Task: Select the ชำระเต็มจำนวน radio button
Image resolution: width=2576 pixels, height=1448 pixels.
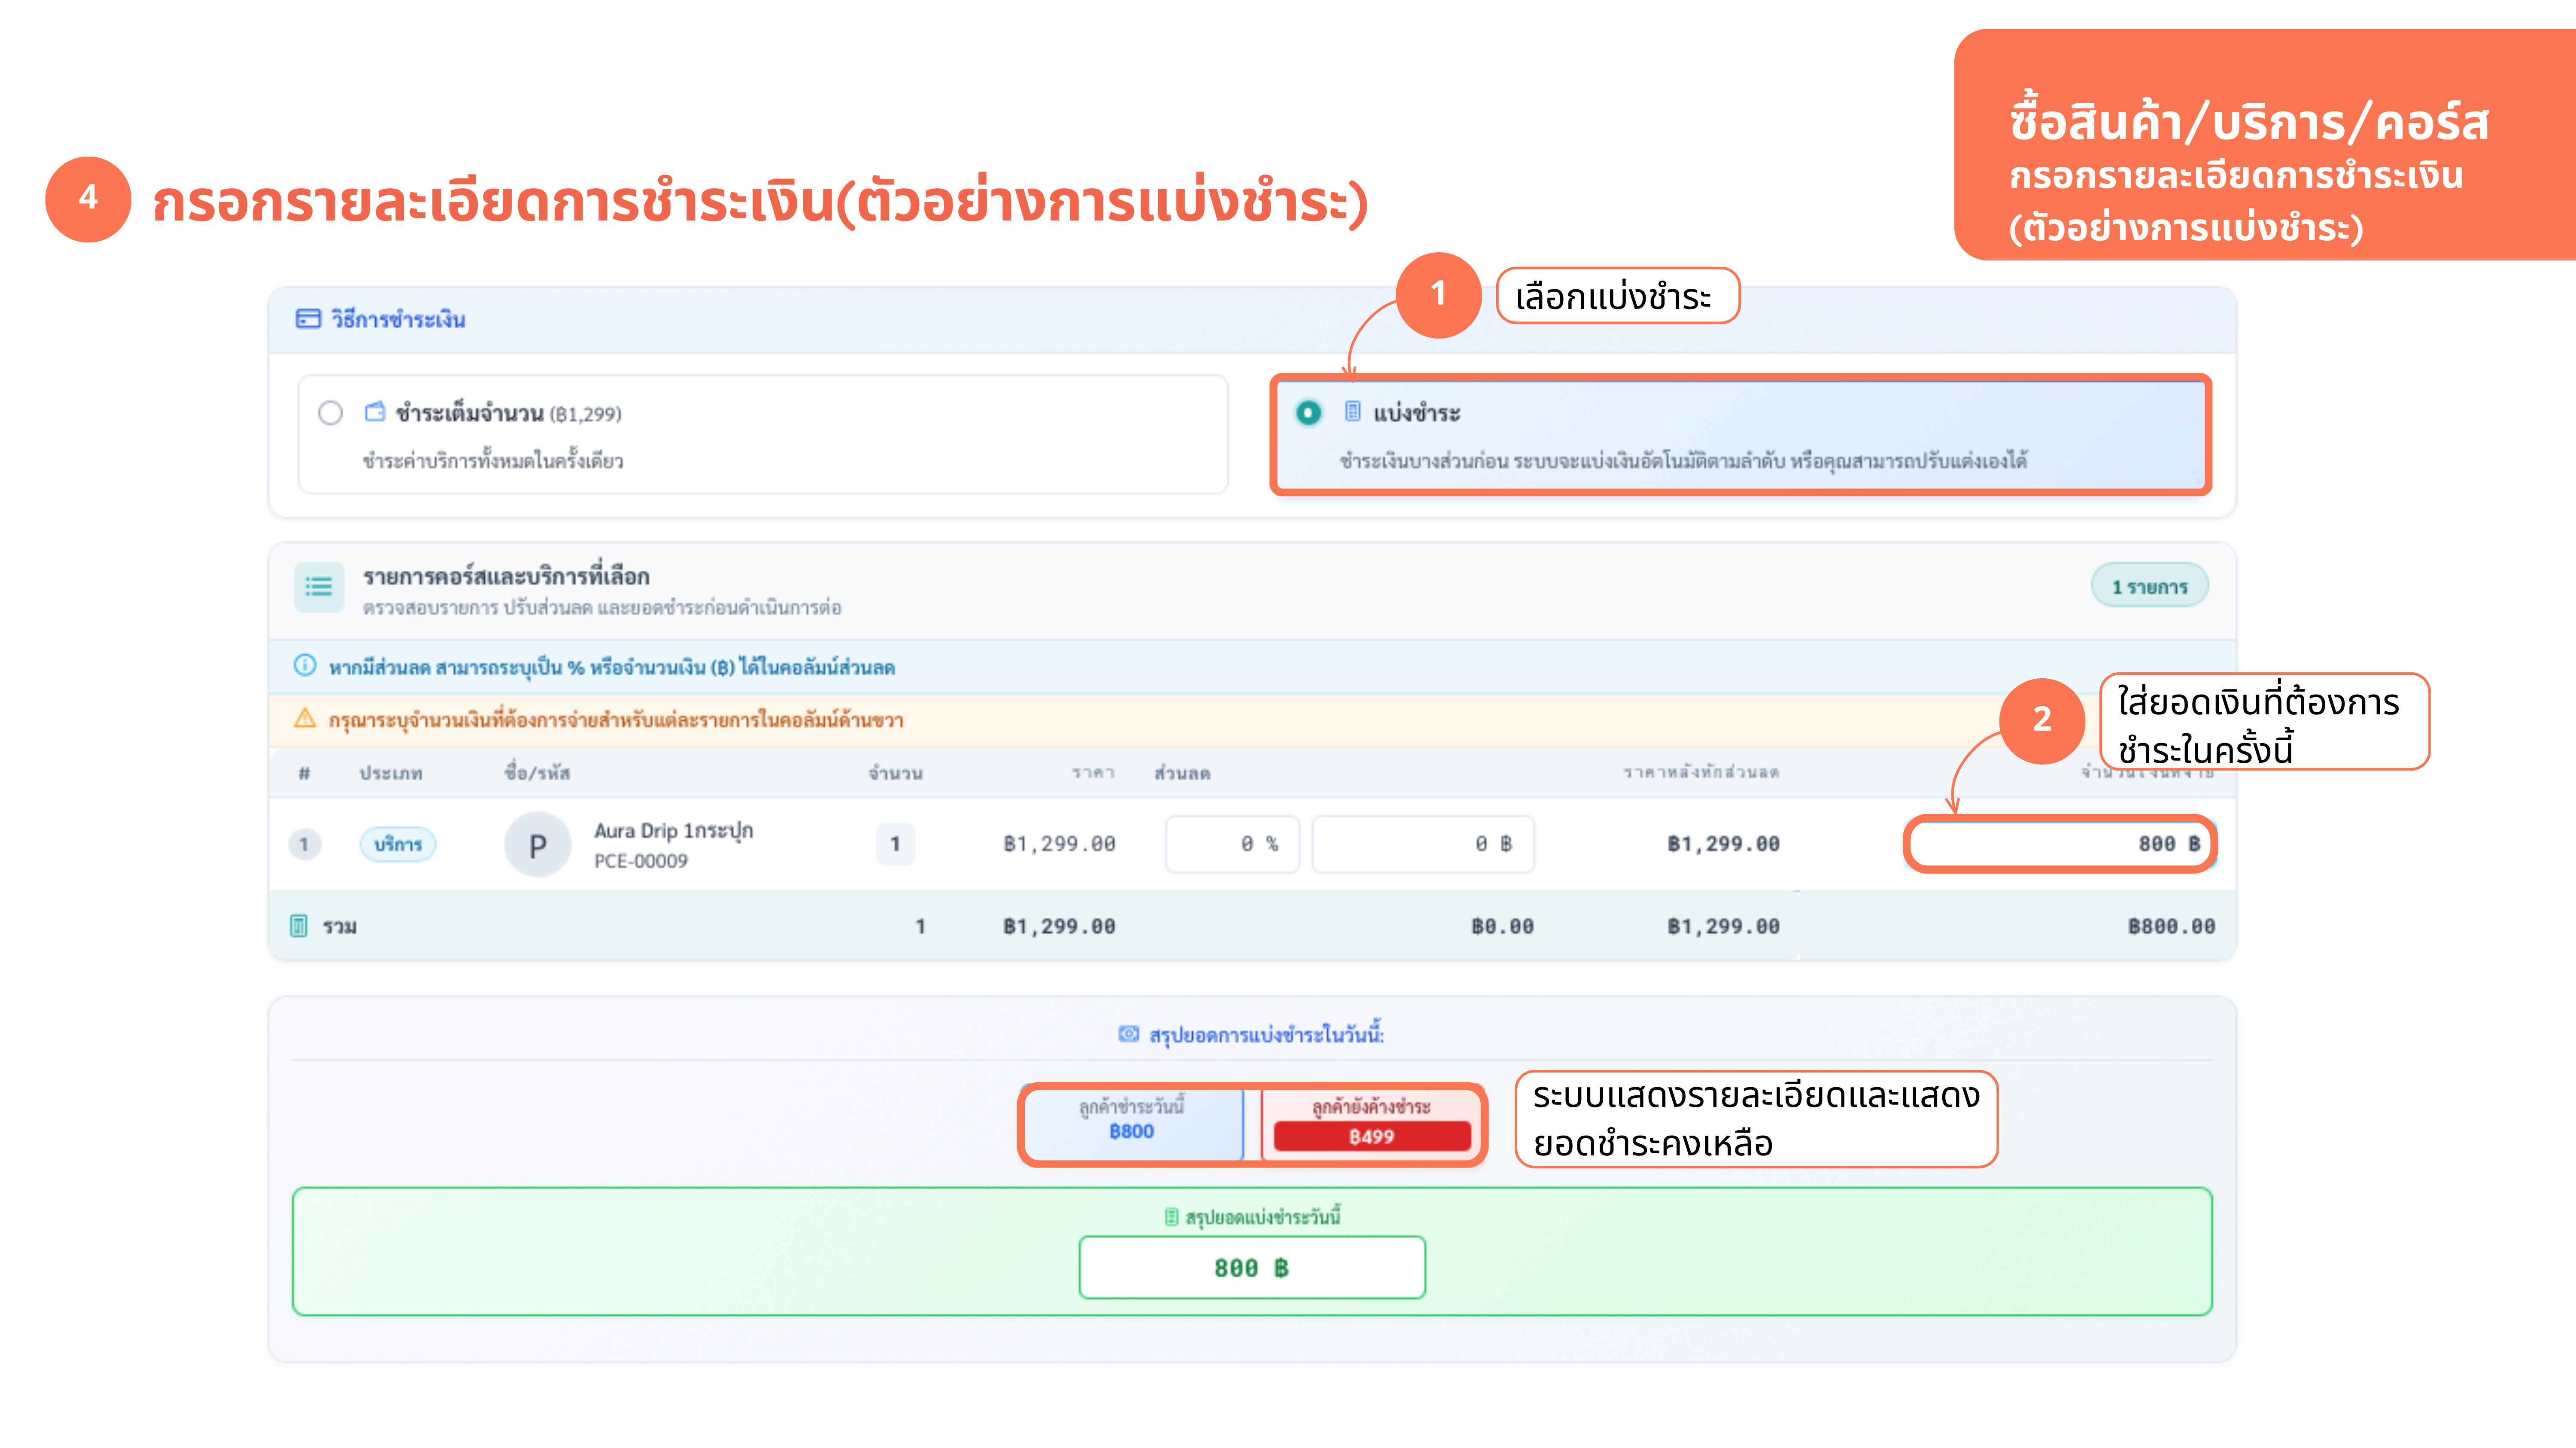Action: (330, 413)
